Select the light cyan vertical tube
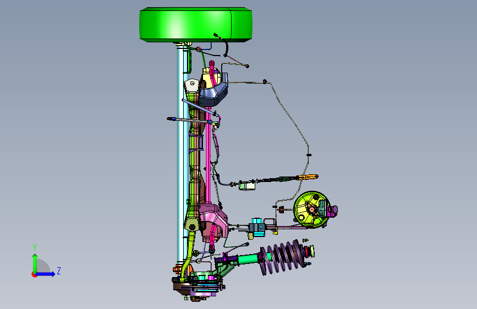 tap(180, 155)
